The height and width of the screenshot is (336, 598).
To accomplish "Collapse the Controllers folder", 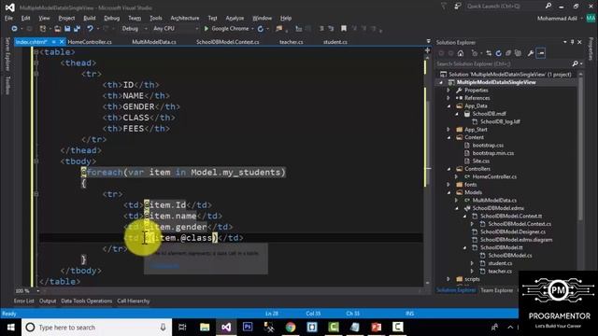I will 448,169.
